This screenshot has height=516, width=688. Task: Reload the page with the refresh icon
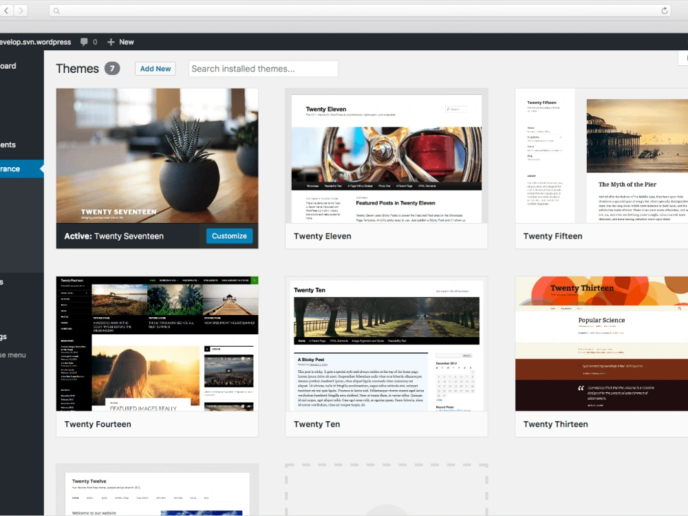click(x=665, y=10)
